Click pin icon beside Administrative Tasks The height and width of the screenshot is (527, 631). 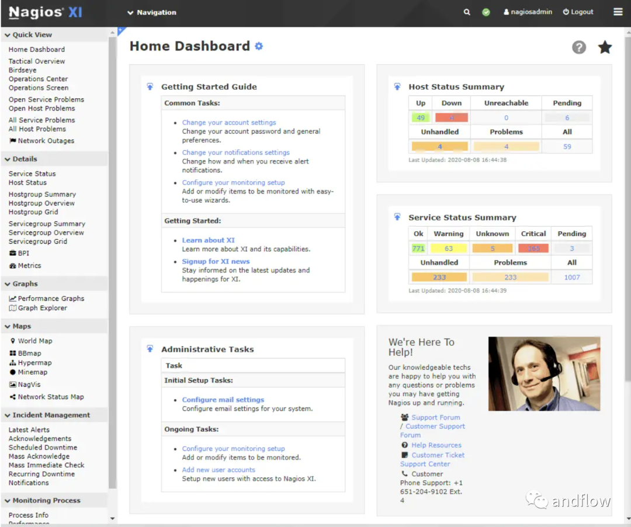point(150,349)
